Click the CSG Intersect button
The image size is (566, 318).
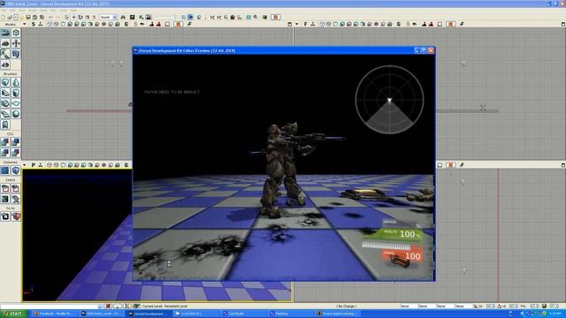pyautogui.click(x=5, y=153)
